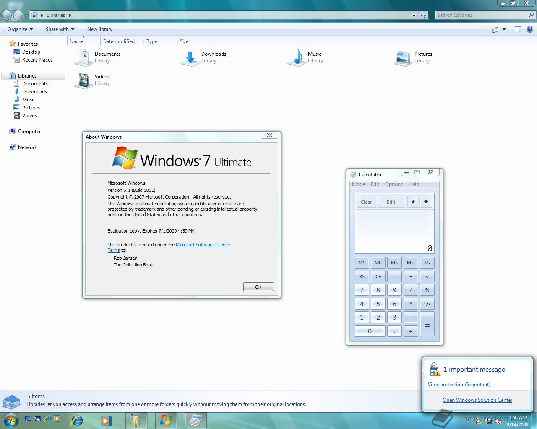Click Show Desktop quick launch icon

[x=28, y=419]
